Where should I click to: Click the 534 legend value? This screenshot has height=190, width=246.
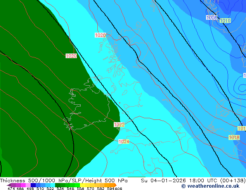tap(61, 188)
